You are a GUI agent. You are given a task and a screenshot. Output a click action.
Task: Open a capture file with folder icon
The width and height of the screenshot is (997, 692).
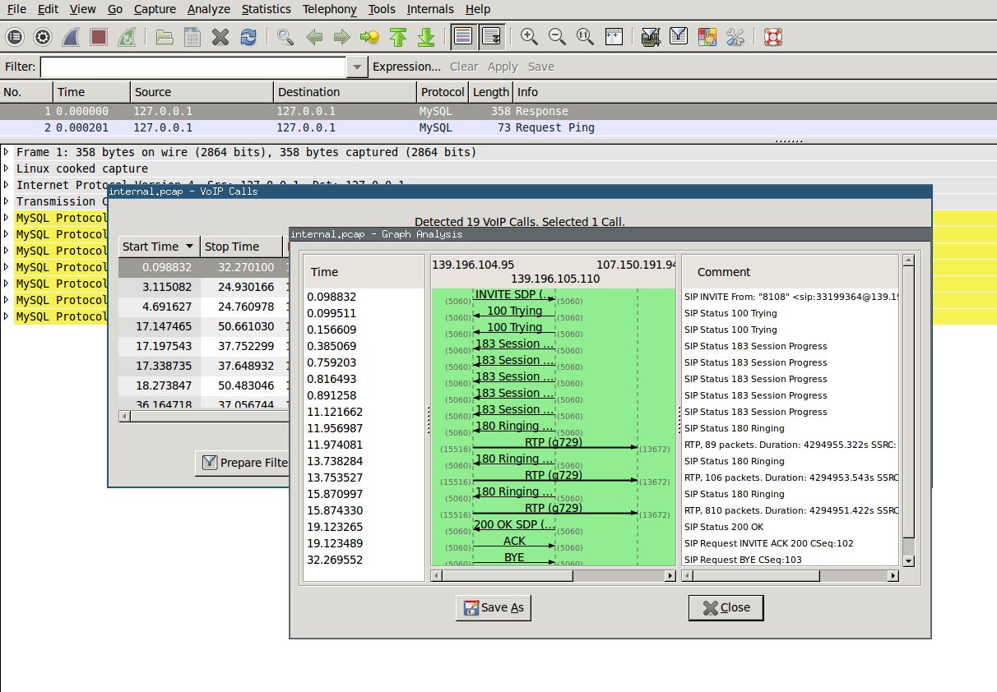click(x=165, y=37)
